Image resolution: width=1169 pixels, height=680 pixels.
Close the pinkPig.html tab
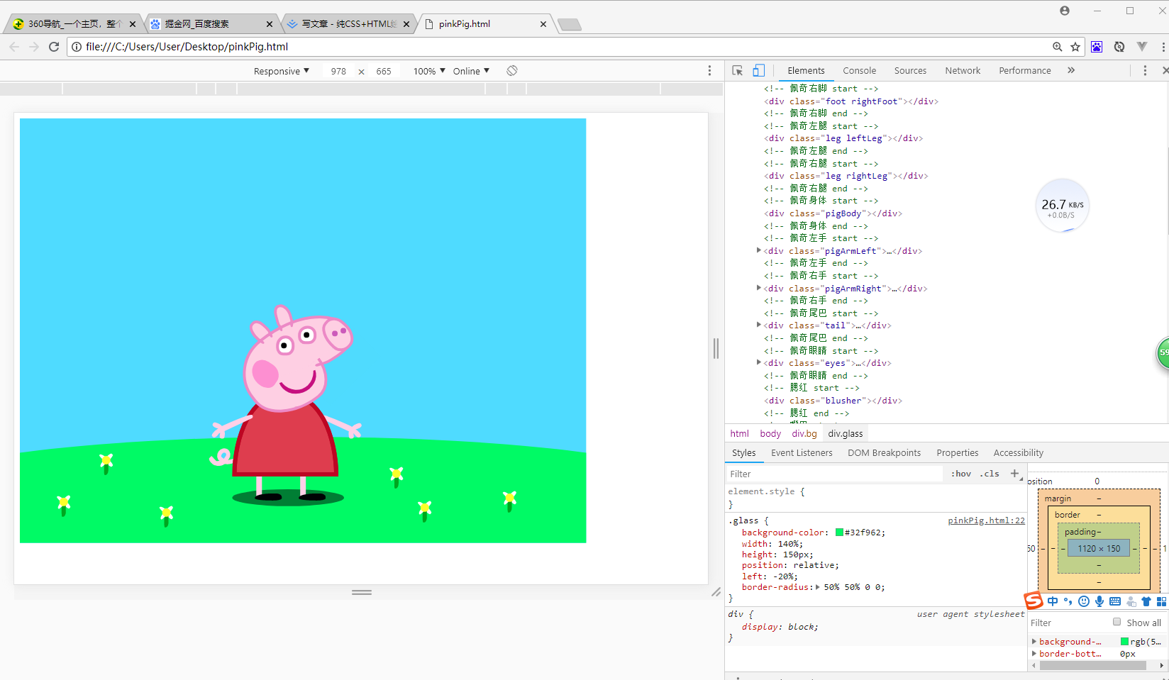point(543,24)
